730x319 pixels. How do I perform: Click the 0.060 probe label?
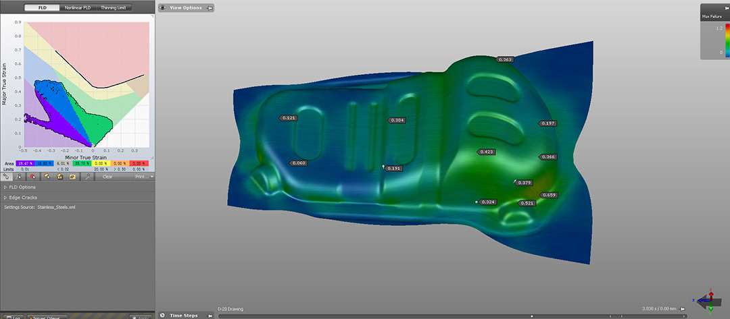tap(299, 163)
